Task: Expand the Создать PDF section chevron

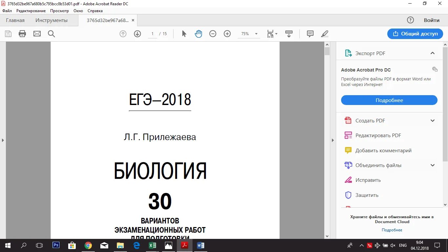Action: click(433, 120)
